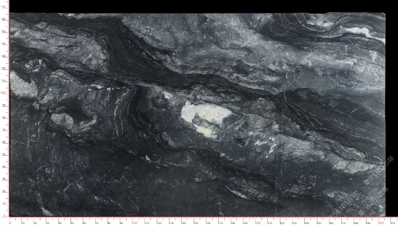
Task: Click the red 200 mark on horizontal ruler
Action: [258, 223]
